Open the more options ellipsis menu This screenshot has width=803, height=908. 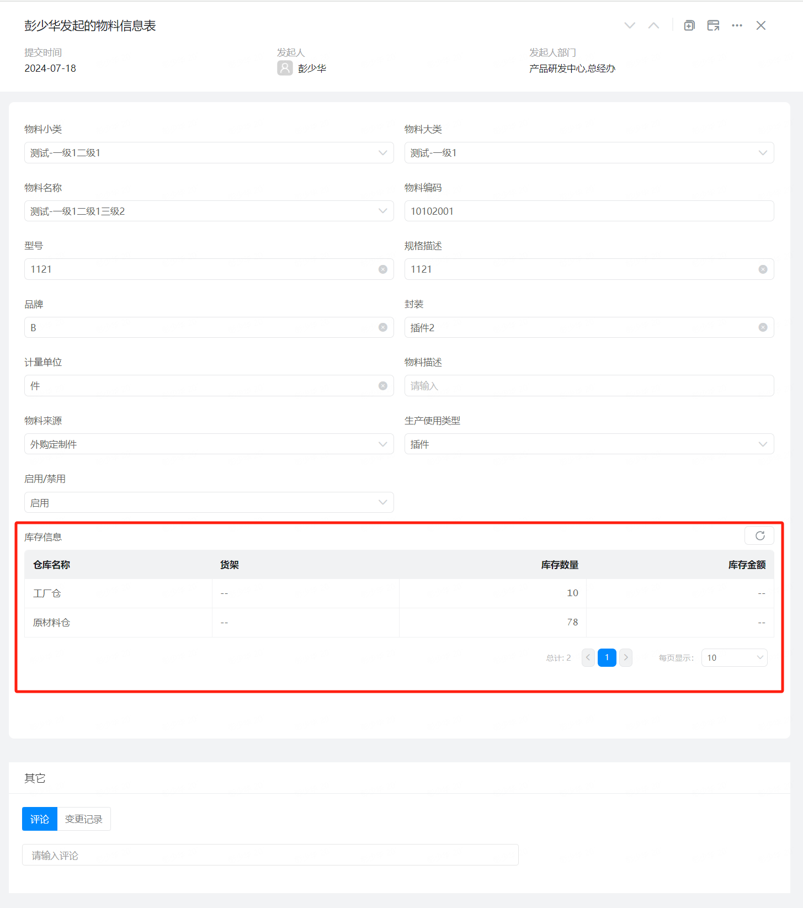pos(737,25)
